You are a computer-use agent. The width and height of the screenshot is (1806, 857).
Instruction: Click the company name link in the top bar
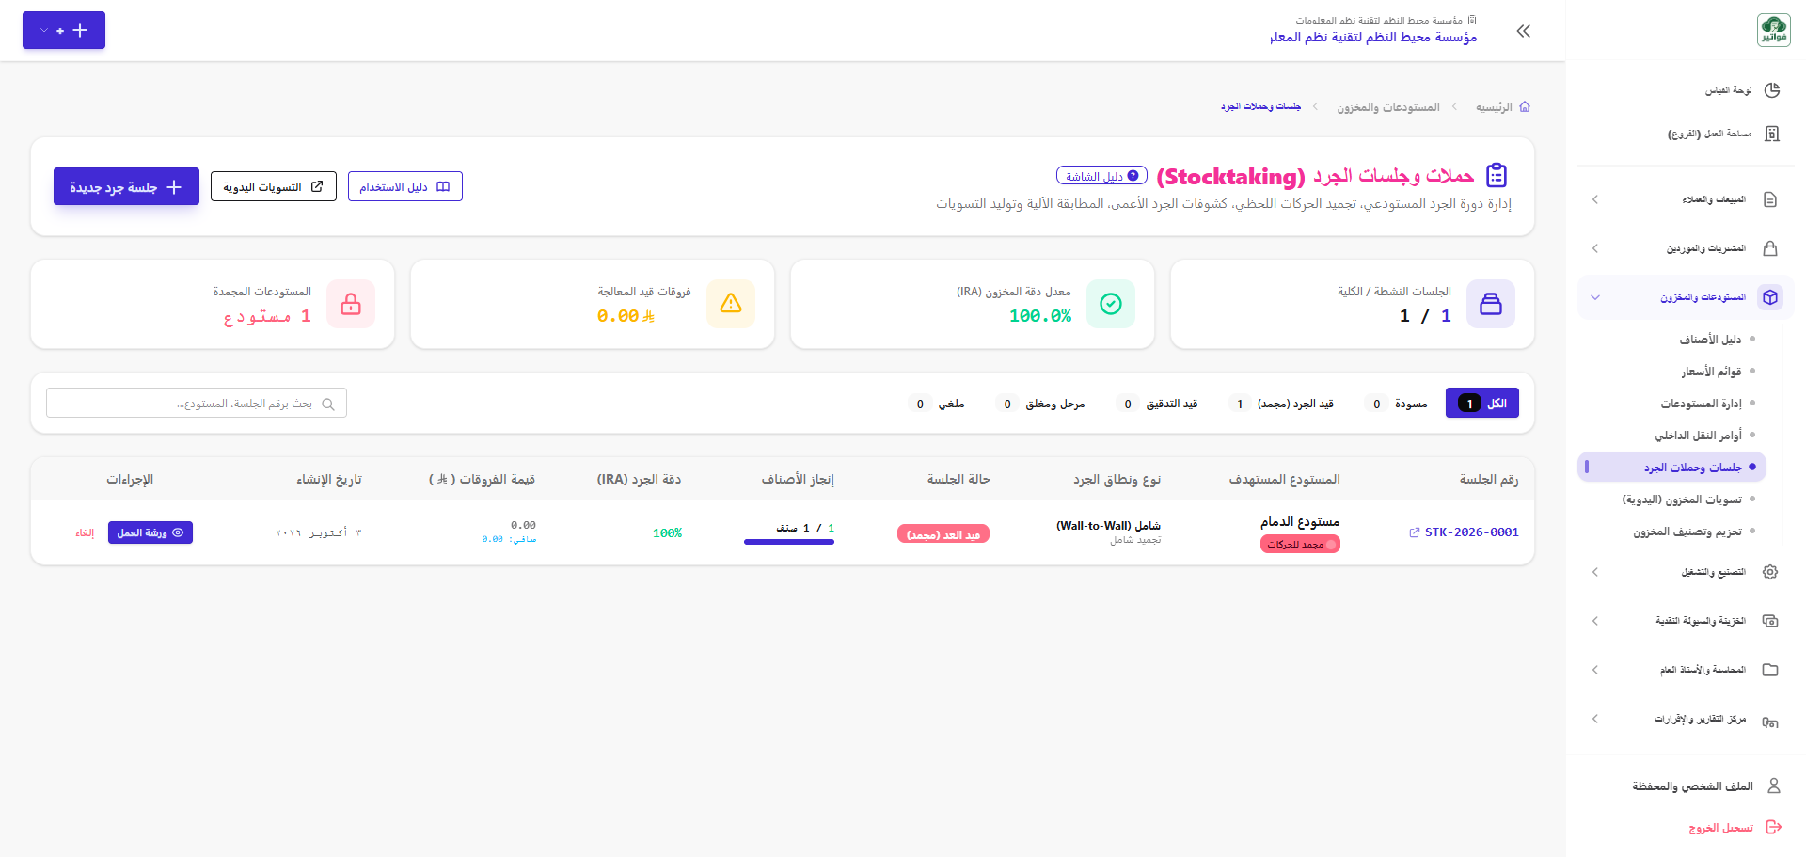click(x=1373, y=37)
